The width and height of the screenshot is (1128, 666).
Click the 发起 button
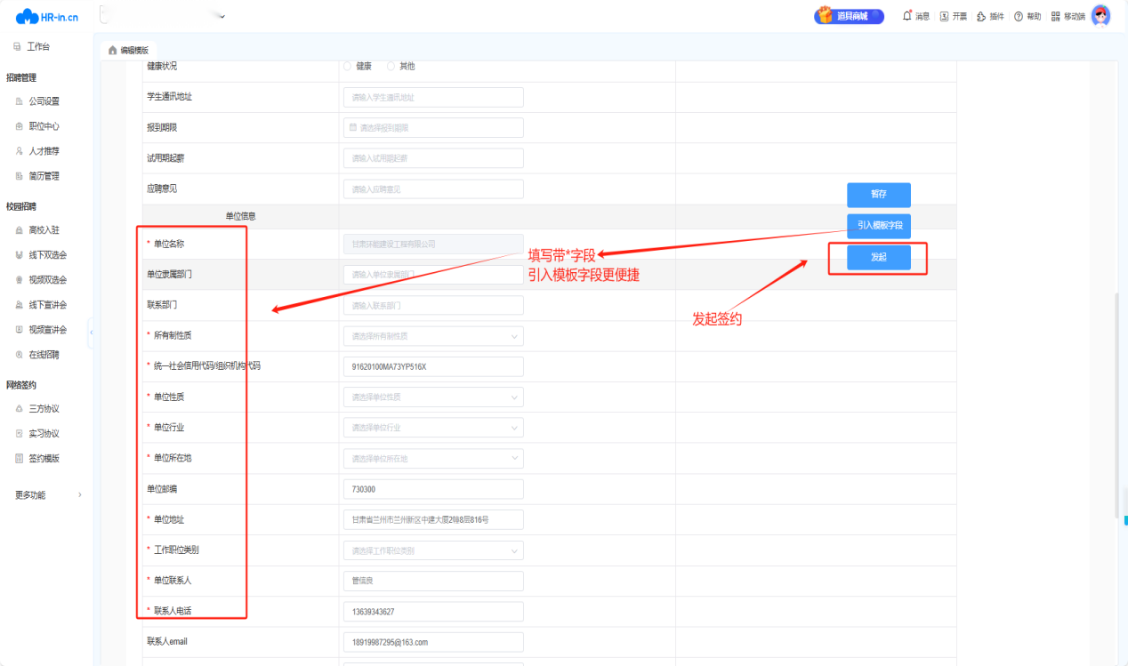[x=878, y=256]
